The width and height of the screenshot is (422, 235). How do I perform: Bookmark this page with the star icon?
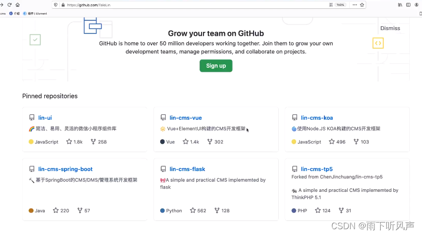click(x=362, y=5)
